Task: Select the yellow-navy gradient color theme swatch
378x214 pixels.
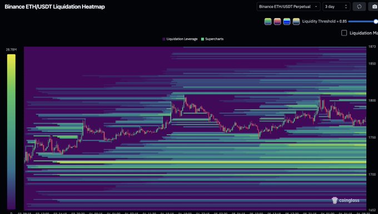Action: click(x=296, y=22)
